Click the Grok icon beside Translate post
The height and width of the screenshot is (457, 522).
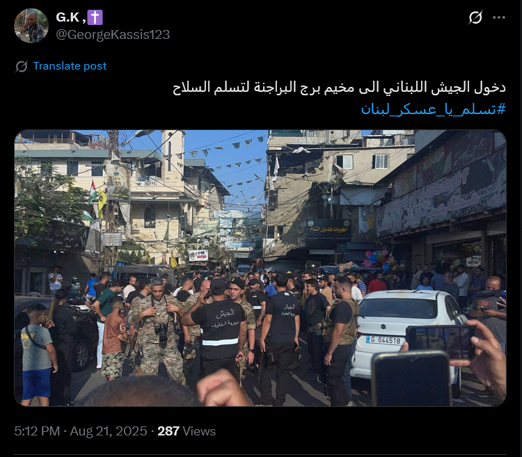22,66
